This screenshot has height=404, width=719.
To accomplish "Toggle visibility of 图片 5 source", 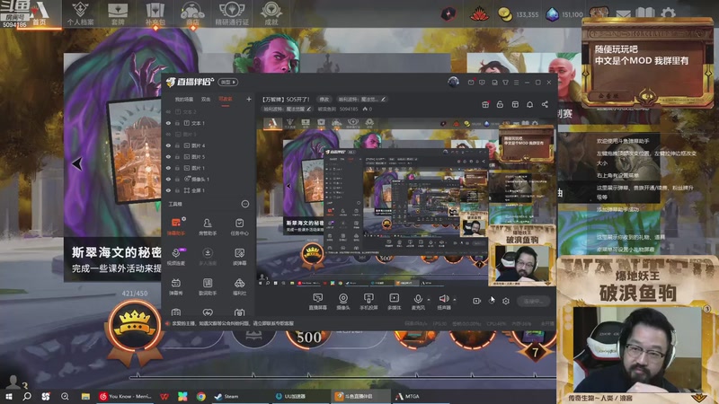I will tap(168, 156).
